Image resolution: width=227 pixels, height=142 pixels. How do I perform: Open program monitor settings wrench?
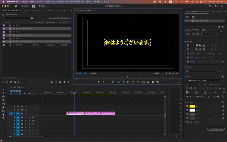(x=166, y=73)
